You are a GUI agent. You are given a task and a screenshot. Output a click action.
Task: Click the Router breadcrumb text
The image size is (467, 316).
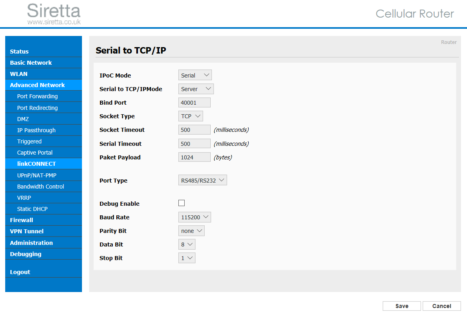[449, 42]
